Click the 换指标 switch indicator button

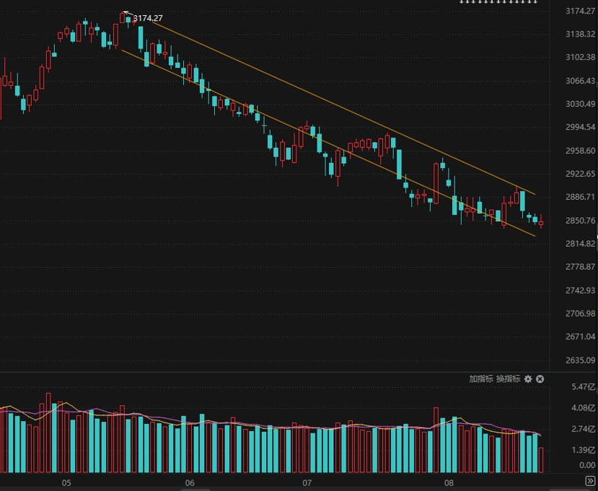click(508, 379)
